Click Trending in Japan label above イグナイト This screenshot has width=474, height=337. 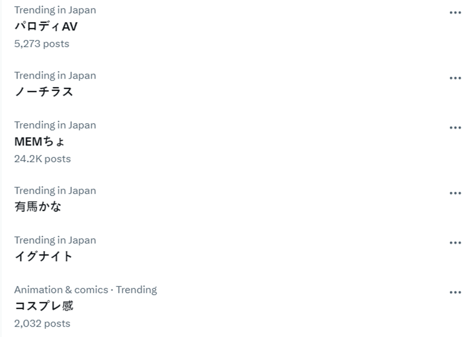point(55,240)
